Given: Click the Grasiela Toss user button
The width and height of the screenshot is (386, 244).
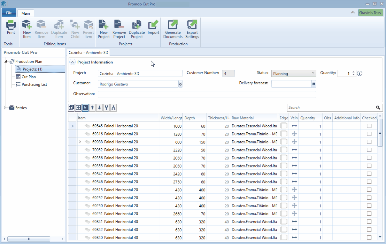Looking at the screenshot, I should pos(371,13).
